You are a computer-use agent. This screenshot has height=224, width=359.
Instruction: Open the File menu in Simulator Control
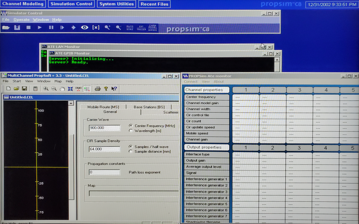coord(6,20)
